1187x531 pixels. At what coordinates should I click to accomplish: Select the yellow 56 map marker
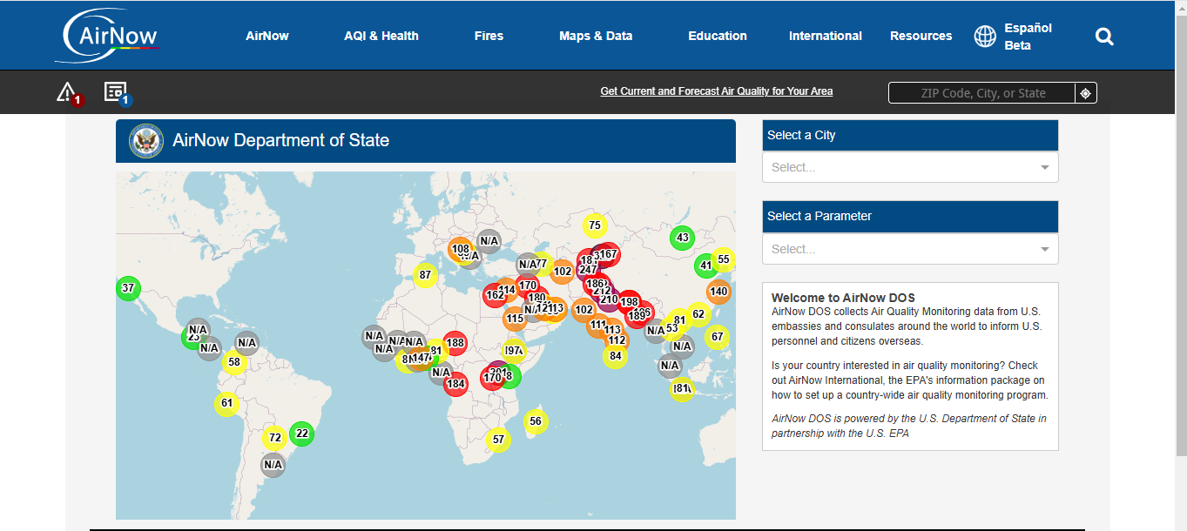pos(536,421)
